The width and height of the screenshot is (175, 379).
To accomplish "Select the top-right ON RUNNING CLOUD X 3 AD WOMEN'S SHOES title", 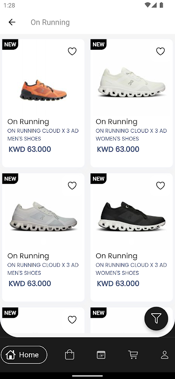I will [x=131, y=135].
